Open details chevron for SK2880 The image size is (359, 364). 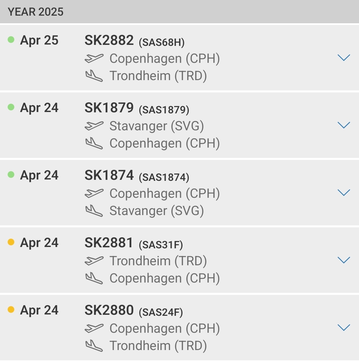(343, 328)
